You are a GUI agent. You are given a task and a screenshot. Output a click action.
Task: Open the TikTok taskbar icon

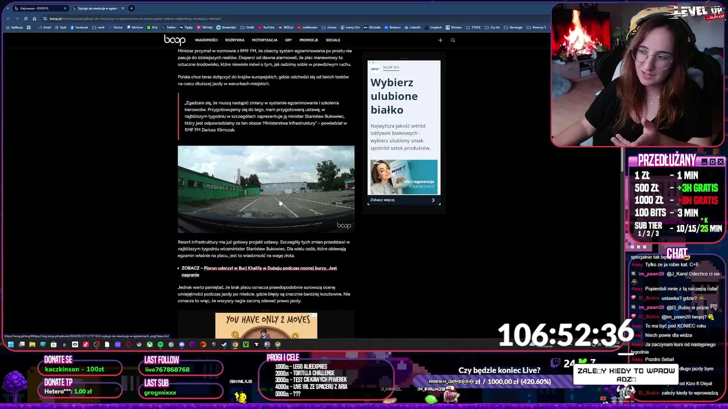(x=86, y=344)
